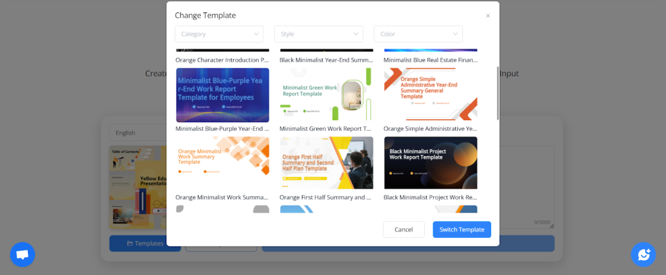The image size is (666, 275).
Task: Select Minimalist Blue-Purple Year-End template thumbnail
Action: point(222,95)
